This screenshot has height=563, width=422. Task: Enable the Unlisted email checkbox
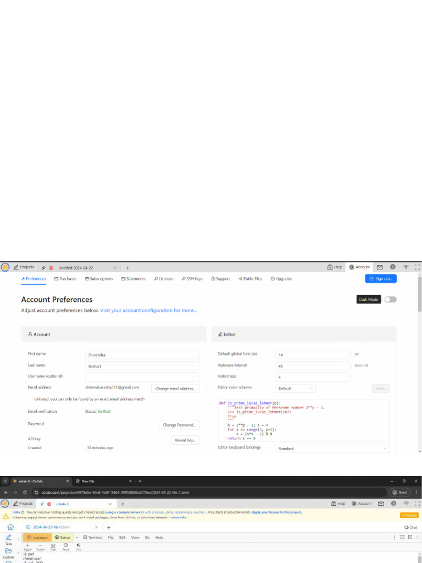click(30, 399)
